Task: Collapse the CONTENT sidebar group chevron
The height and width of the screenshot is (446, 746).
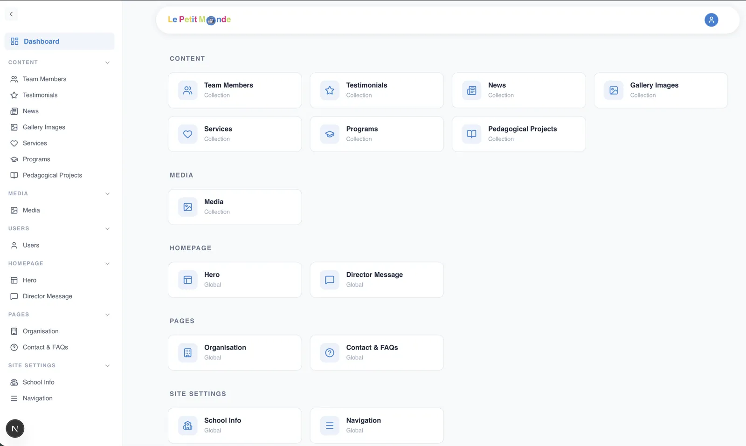Action: (108, 62)
